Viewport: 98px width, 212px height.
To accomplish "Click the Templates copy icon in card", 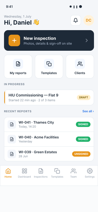I will [x=49, y=64].
